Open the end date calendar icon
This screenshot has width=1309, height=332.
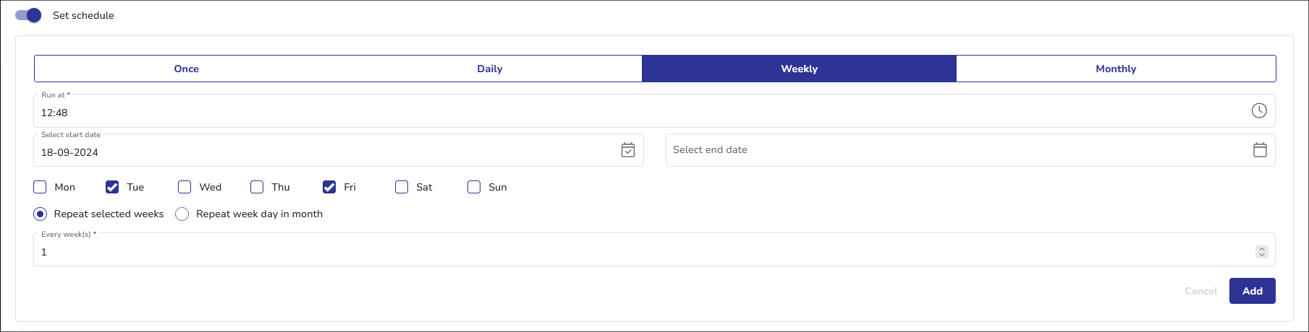pos(1260,150)
